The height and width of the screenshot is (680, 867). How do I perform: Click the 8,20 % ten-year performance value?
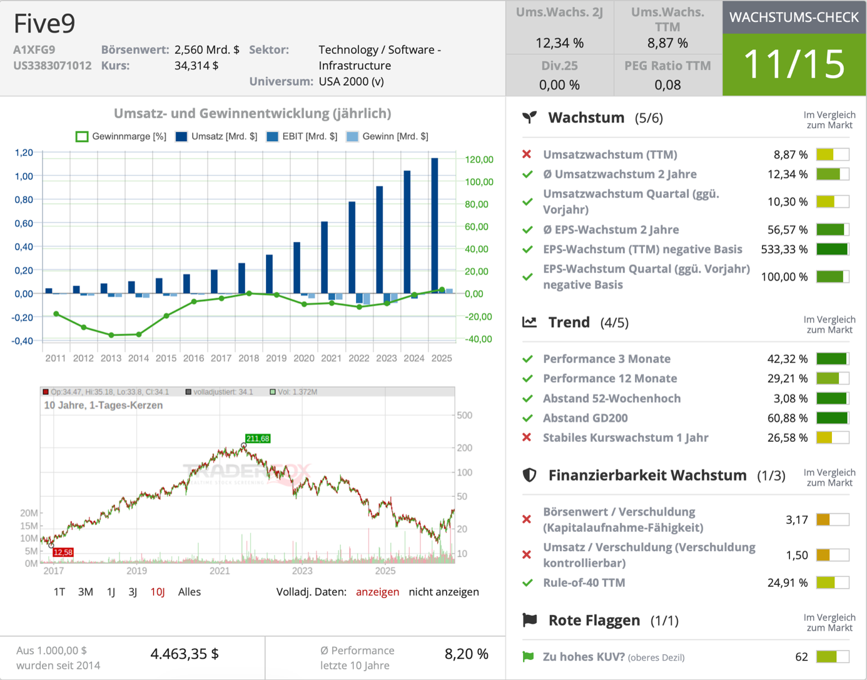tap(466, 654)
